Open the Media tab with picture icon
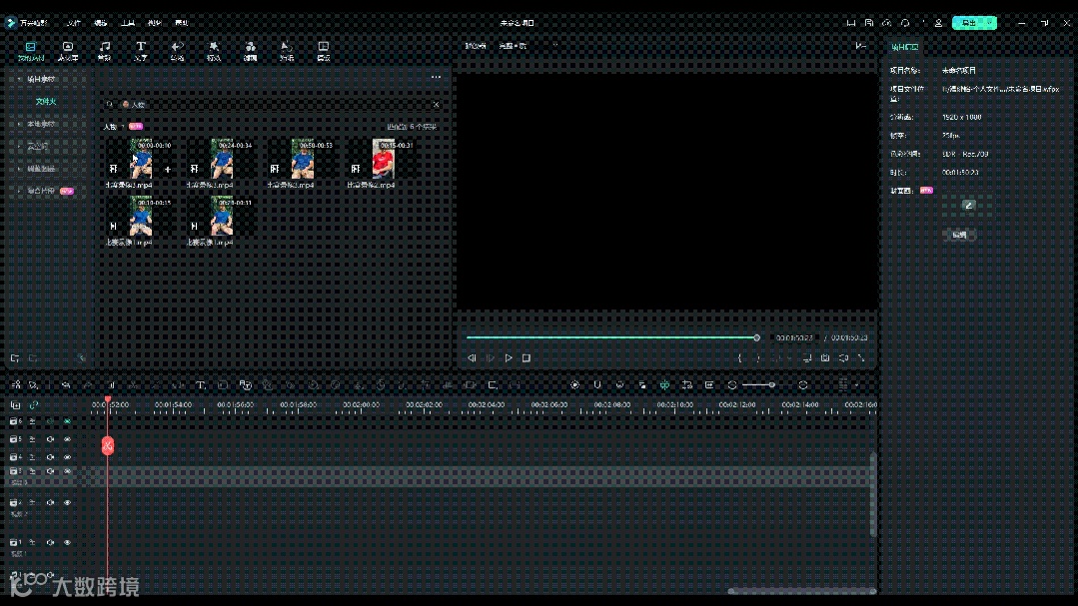1078x606 pixels. coord(30,51)
